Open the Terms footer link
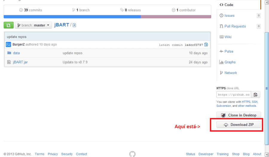Image resolution: width=269 pixels, height=157 pixels. pyautogui.click(x=40, y=154)
